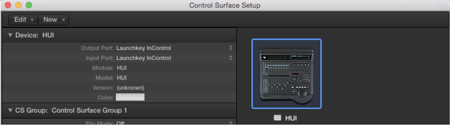Collapse the CS Group section triangle
The height and width of the screenshot is (126, 450).
tap(10, 110)
